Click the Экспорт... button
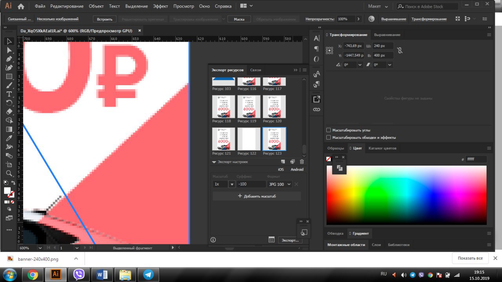Image resolution: width=502 pixels, height=282 pixels. [x=290, y=240]
